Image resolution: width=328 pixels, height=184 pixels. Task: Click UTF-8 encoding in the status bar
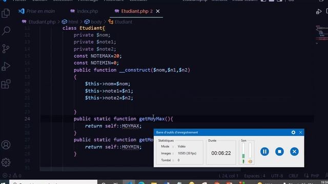click(x=277, y=176)
